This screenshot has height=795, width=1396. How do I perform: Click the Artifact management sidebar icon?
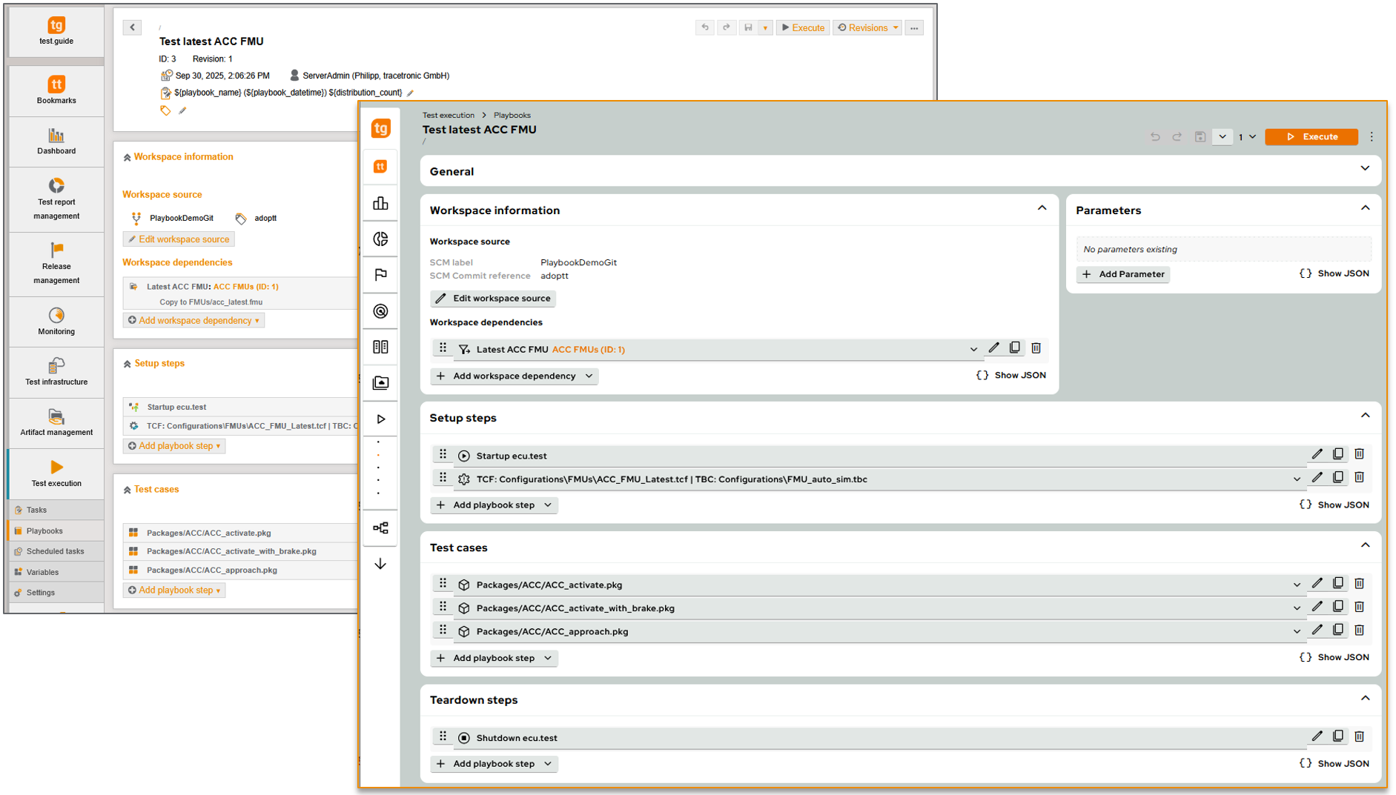click(x=56, y=422)
